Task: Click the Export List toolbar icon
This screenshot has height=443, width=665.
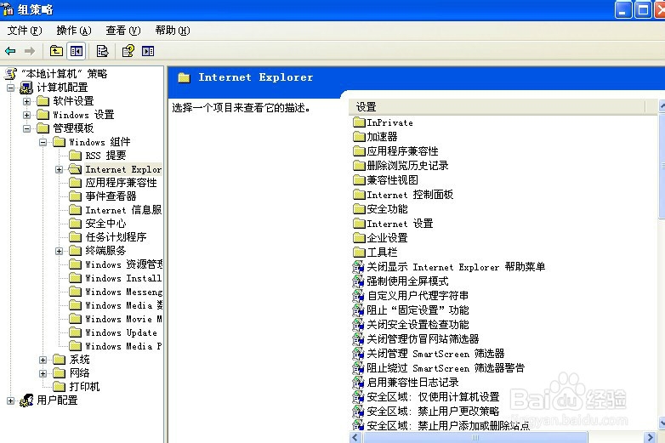Action: (x=103, y=51)
